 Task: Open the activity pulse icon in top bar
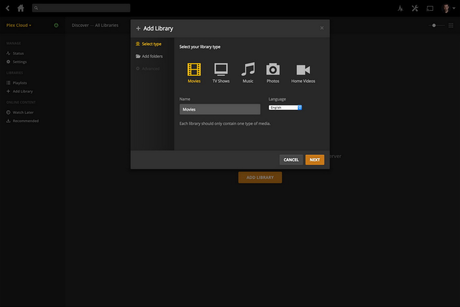(400, 8)
